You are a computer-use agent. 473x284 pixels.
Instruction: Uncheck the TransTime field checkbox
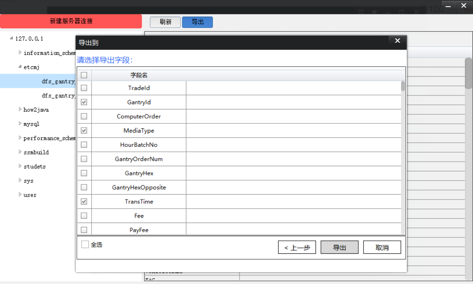click(x=84, y=201)
